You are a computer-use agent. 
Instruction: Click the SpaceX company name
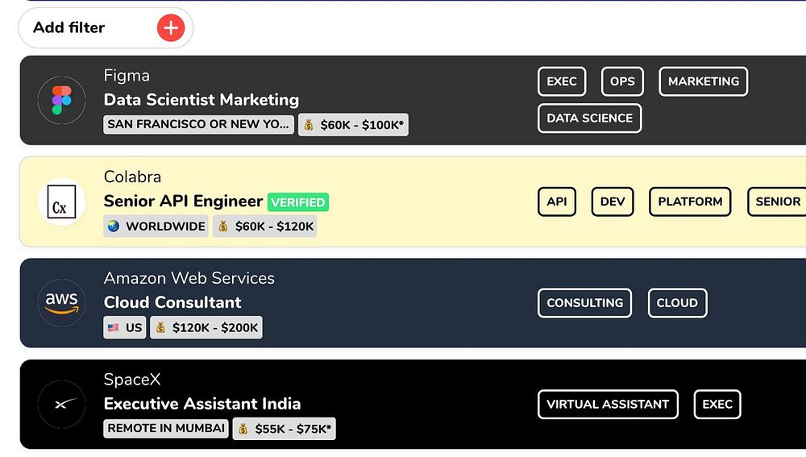(132, 380)
